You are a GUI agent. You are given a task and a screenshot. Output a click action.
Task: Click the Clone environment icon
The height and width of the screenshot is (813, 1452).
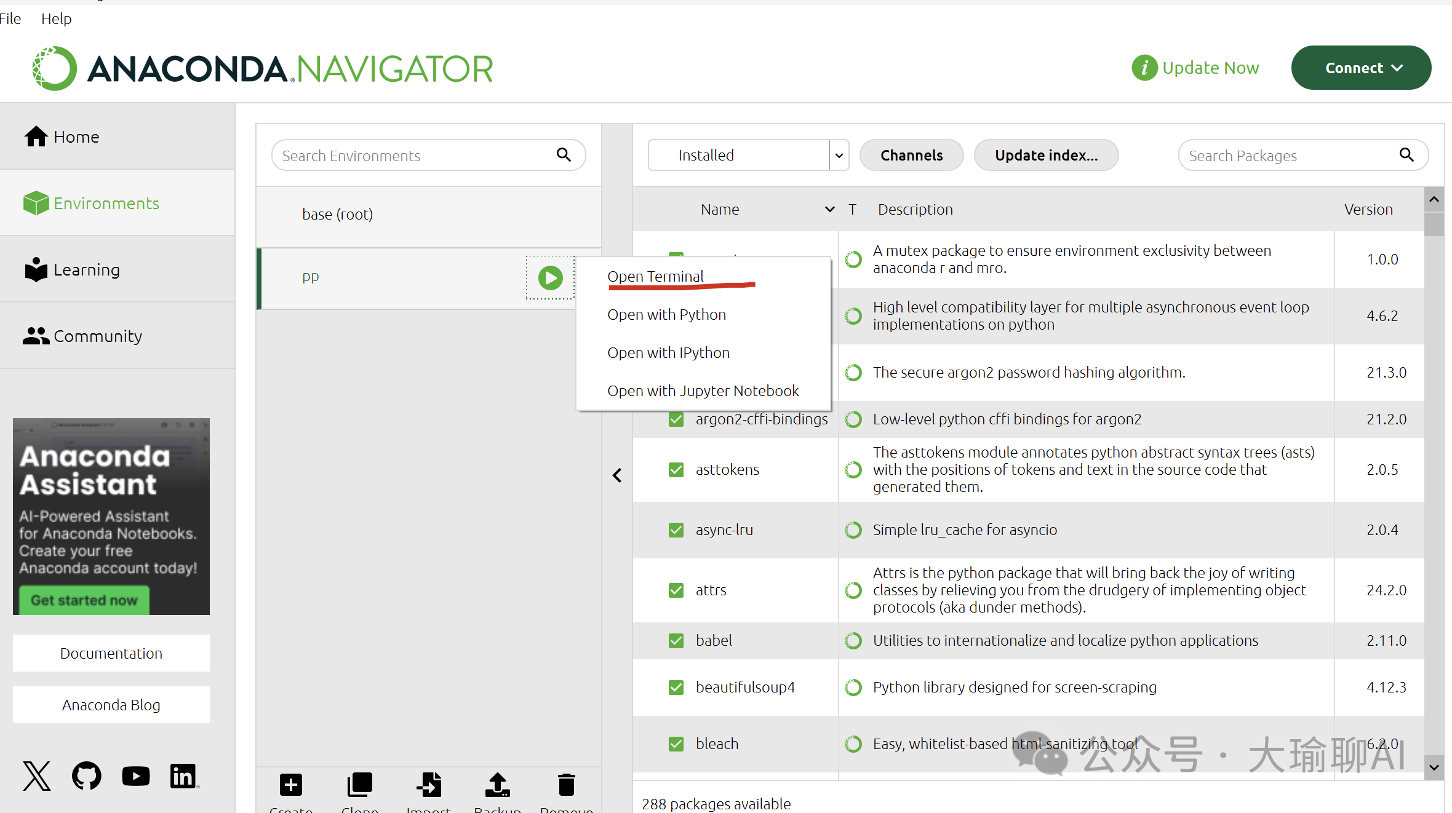(360, 785)
